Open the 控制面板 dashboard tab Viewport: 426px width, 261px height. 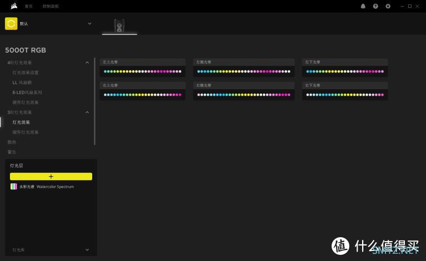(x=51, y=6)
